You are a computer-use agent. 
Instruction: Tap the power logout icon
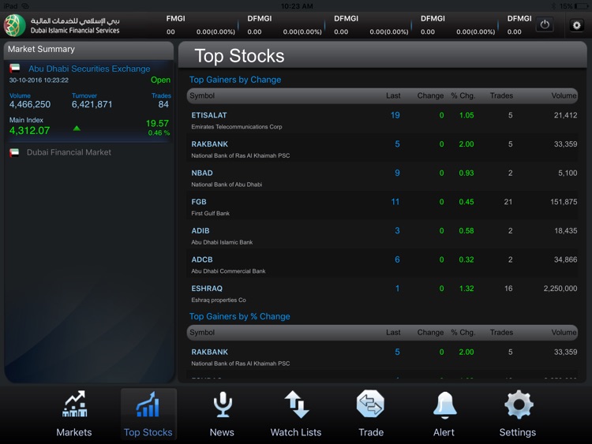545,25
